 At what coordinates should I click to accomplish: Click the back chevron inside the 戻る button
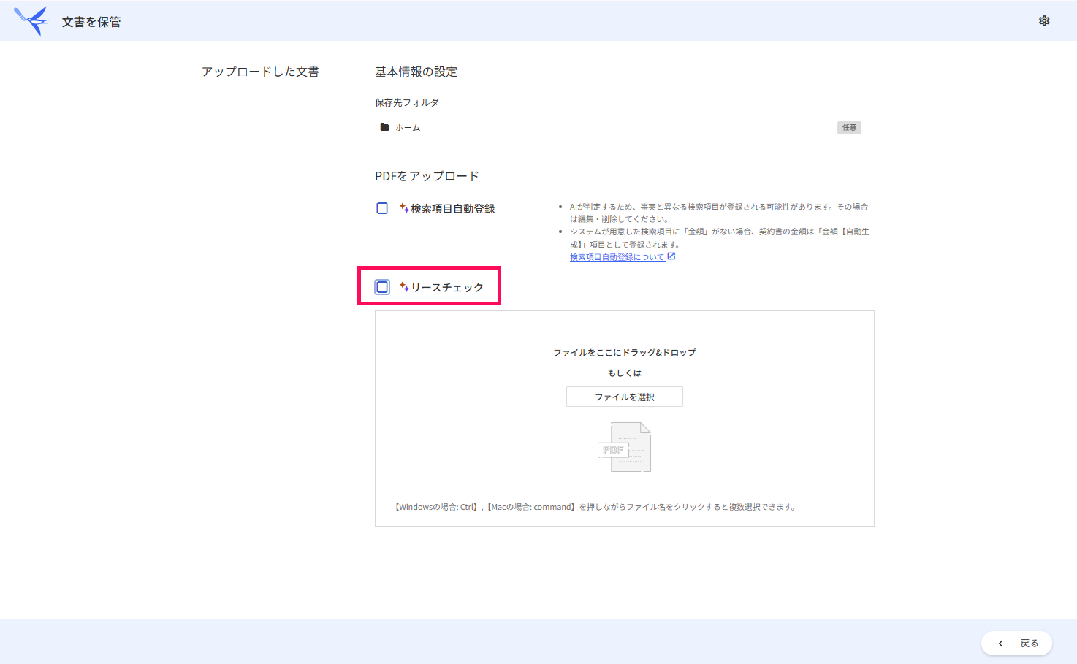point(1000,643)
